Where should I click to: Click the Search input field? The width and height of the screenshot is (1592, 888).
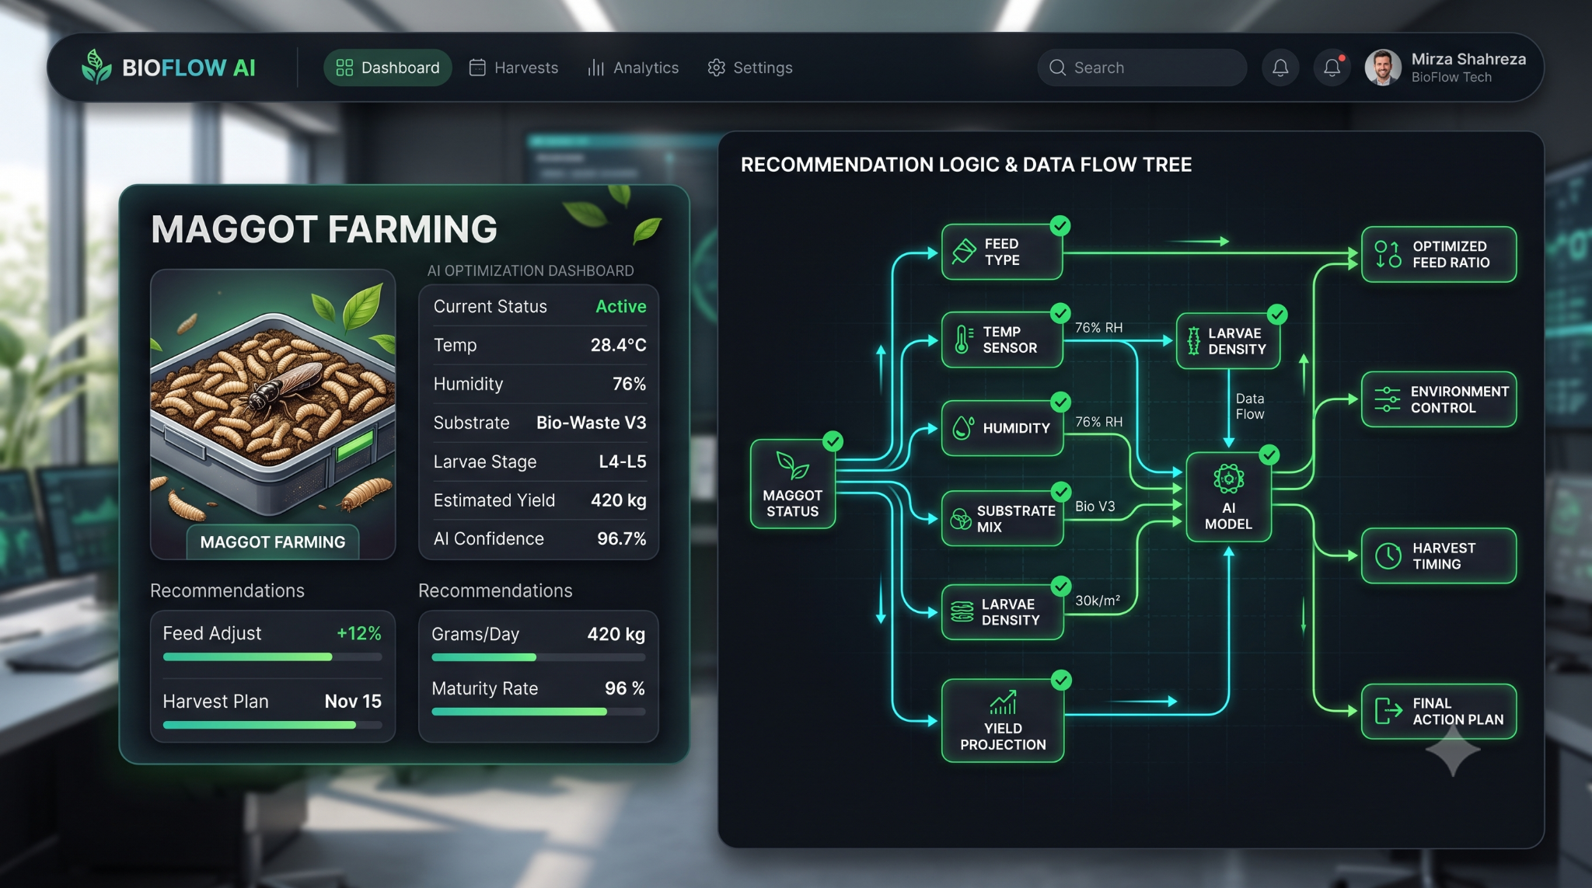1142,68
